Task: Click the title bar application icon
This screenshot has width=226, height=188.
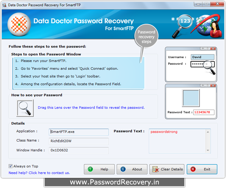Action: (x=4, y=5)
